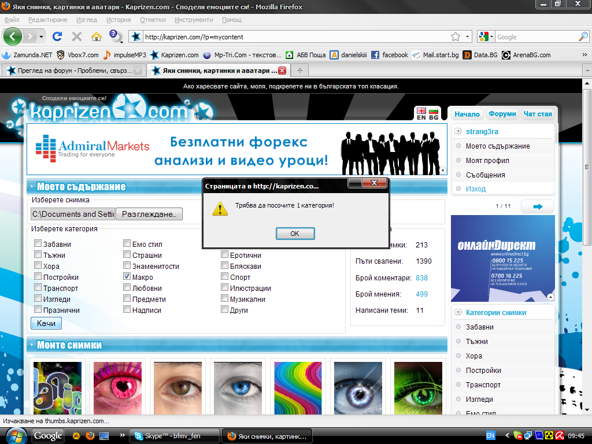Check the Любовни category checkbox
The width and height of the screenshot is (592, 444).
(127, 287)
